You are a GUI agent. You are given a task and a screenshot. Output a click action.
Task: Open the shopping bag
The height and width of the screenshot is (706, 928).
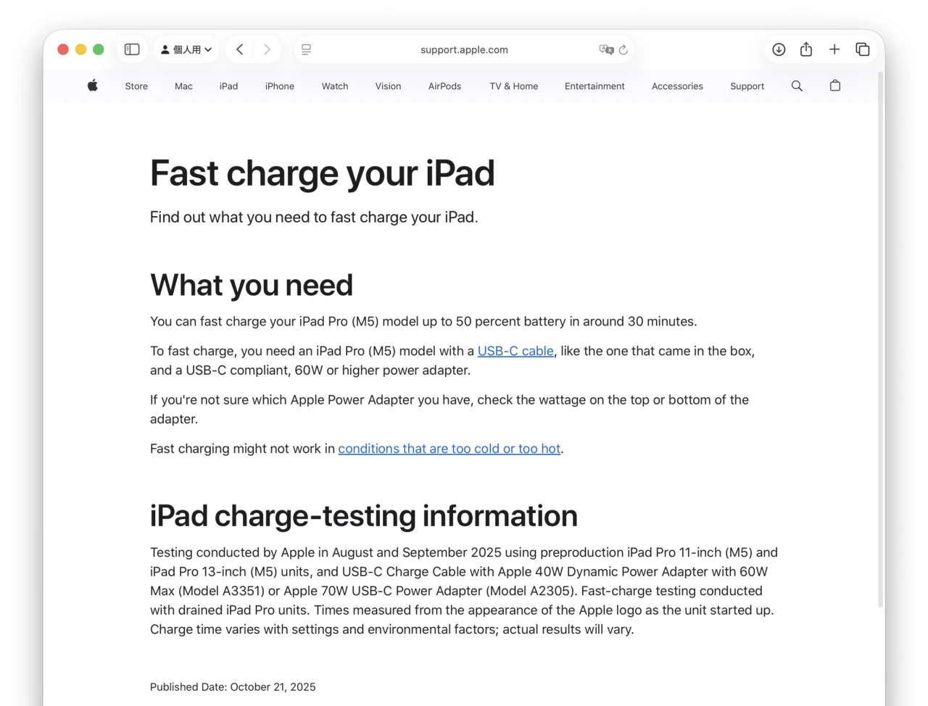click(x=834, y=86)
